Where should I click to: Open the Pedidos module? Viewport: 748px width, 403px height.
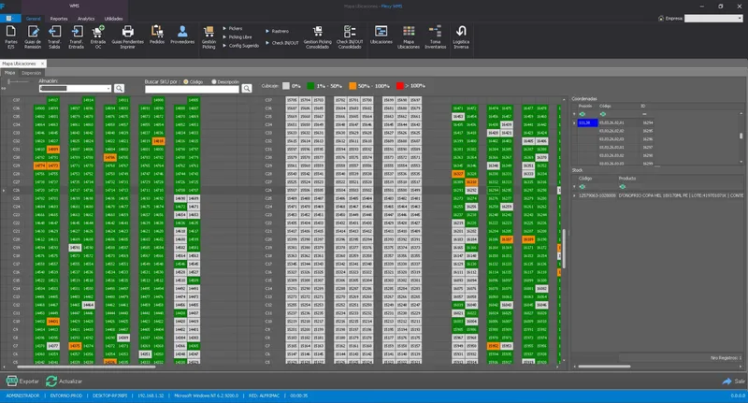tap(157, 35)
